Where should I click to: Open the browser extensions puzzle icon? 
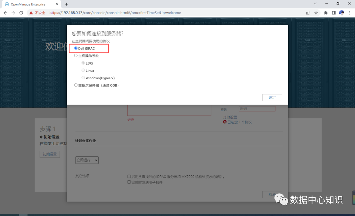coord(326,13)
